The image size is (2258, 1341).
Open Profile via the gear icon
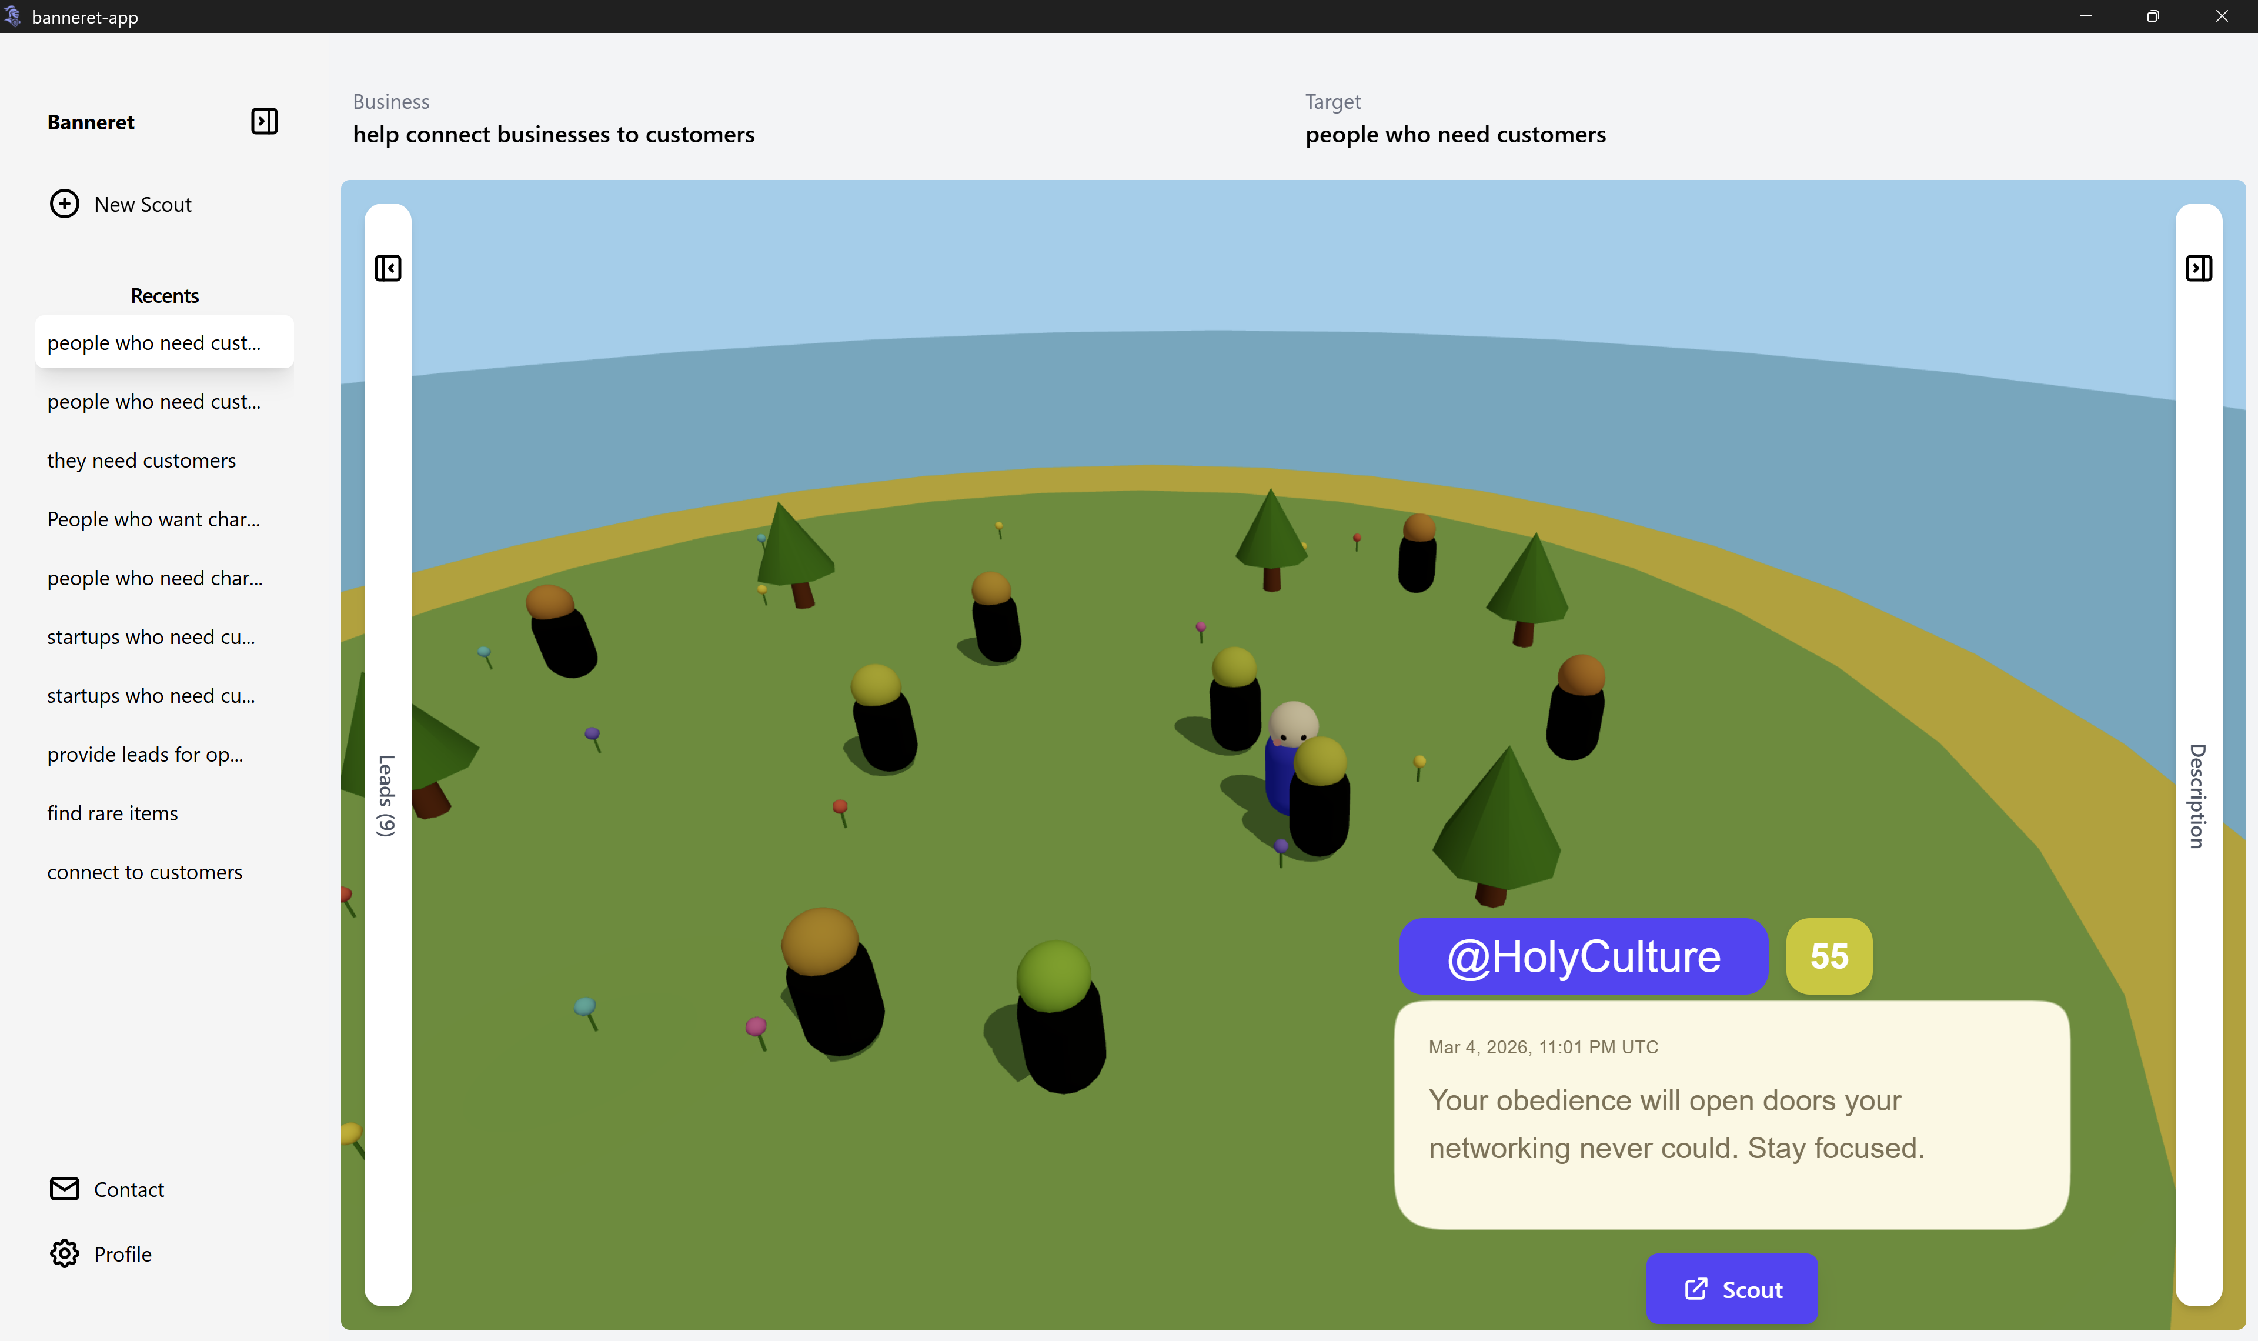(x=64, y=1253)
